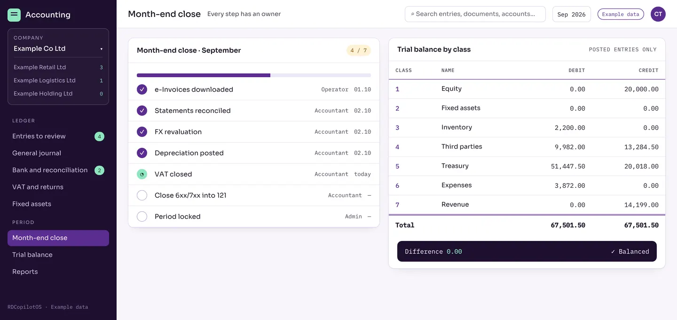Click the DEBIT column header
677x320 pixels.
[577, 71]
